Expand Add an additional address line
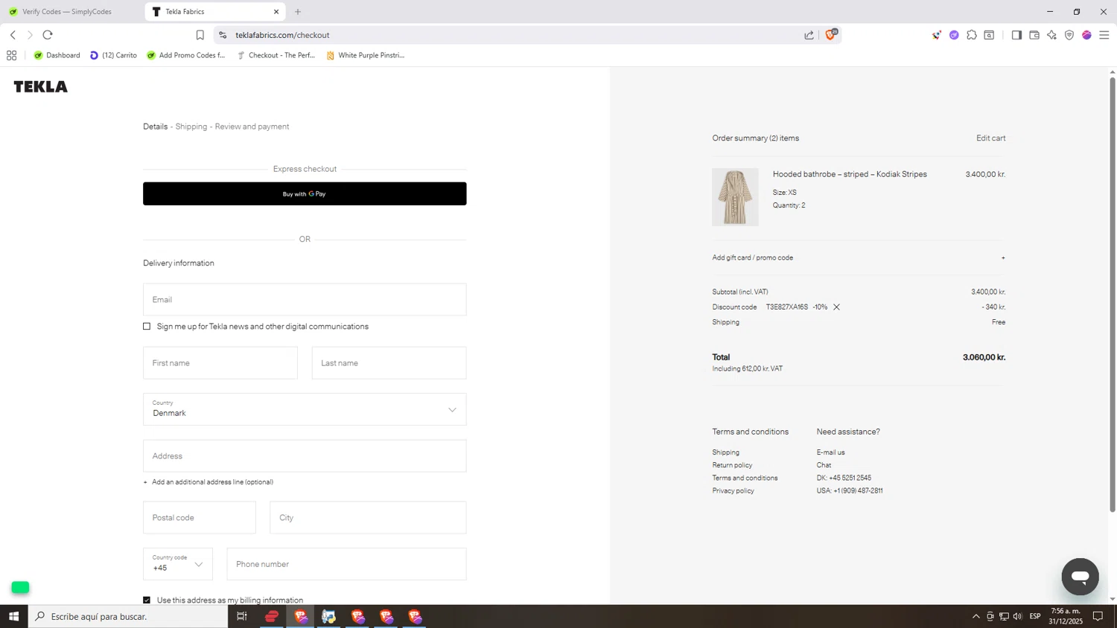Screen dimensions: 1117x628 click(209, 482)
